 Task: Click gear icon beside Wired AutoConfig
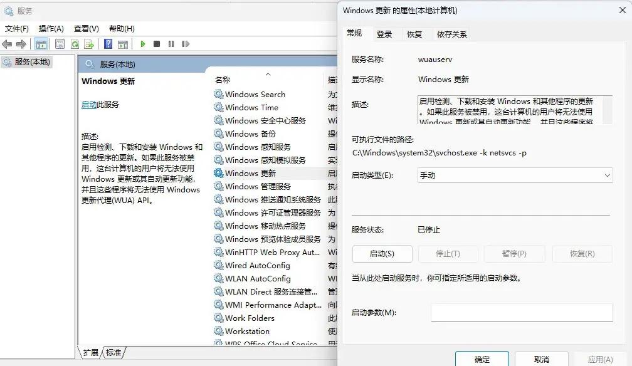coord(218,265)
